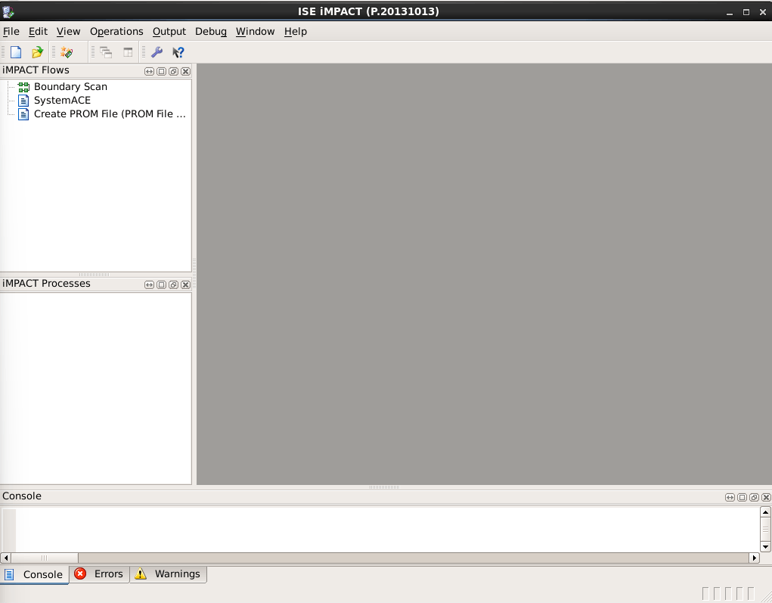
Task: Launch the iMPACT wizard stars icon
Action: pos(67,52)
